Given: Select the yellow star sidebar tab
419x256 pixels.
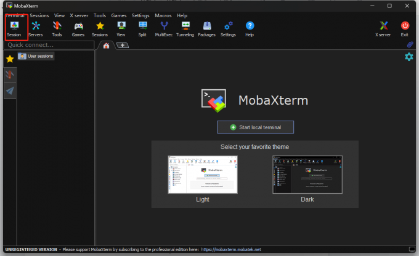Looking at the screenshot, I should 10,58.
